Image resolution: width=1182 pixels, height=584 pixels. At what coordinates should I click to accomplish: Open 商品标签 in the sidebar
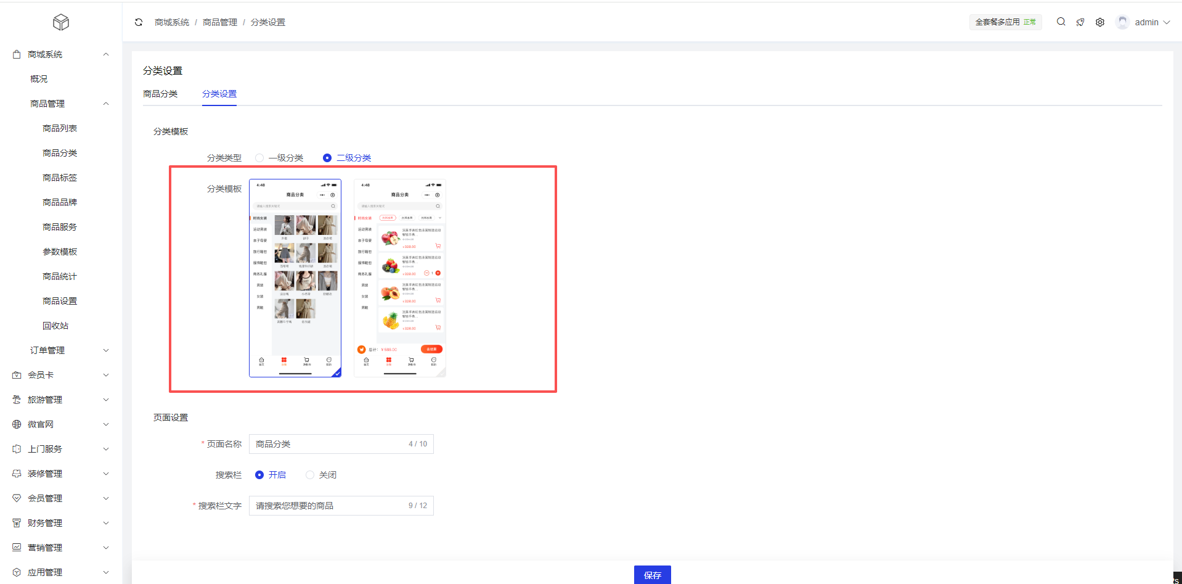[60, 178]
